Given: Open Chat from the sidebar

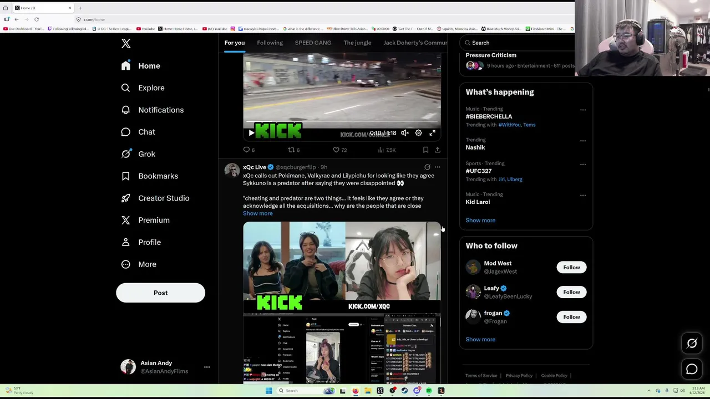Looking at the screenshot, I should coord(139,132).
